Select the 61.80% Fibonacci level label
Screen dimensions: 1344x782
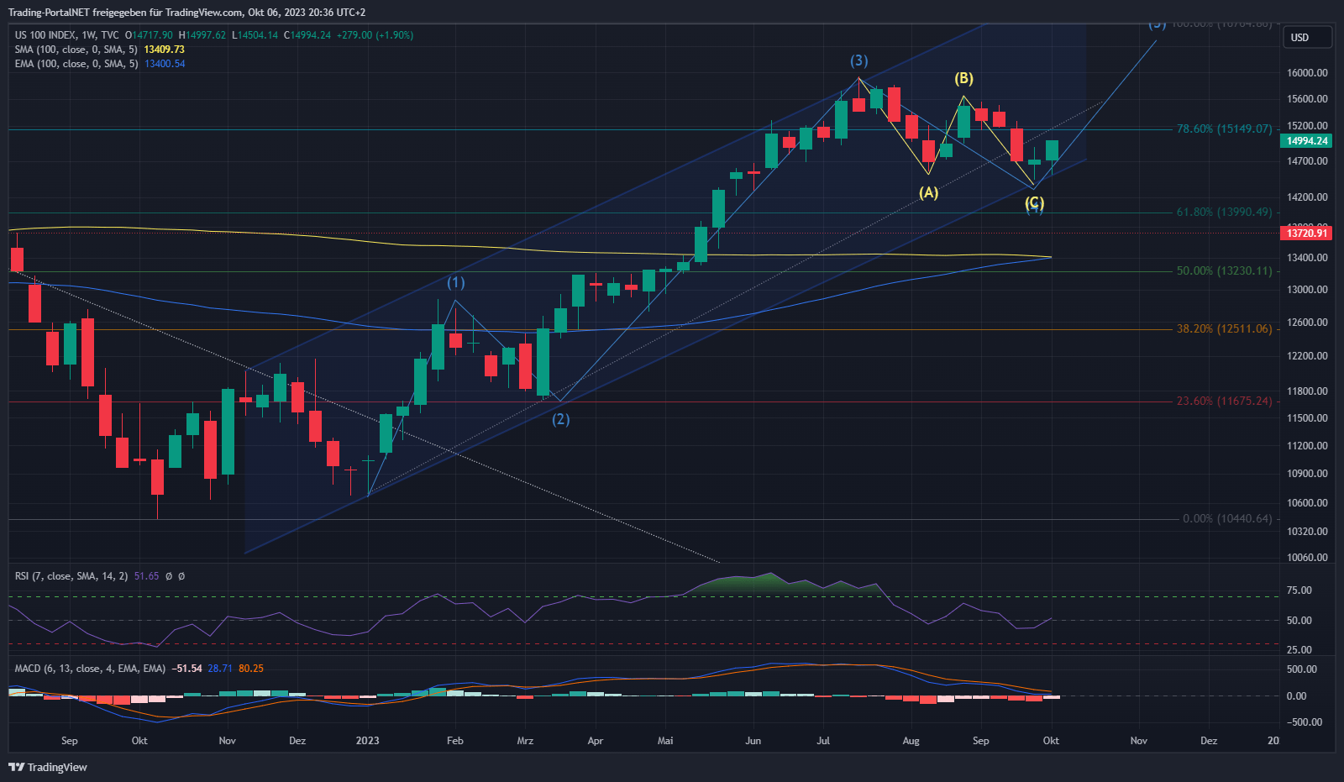click(1224, 212)
